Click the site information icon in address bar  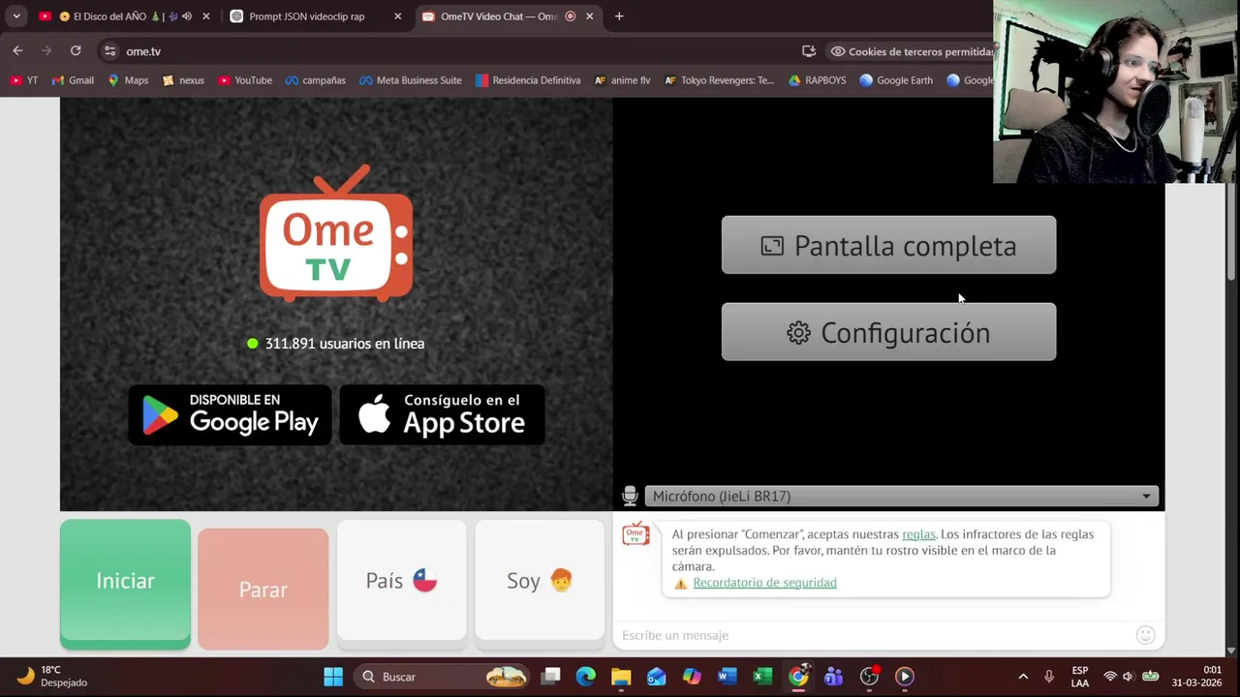(109, 51)
